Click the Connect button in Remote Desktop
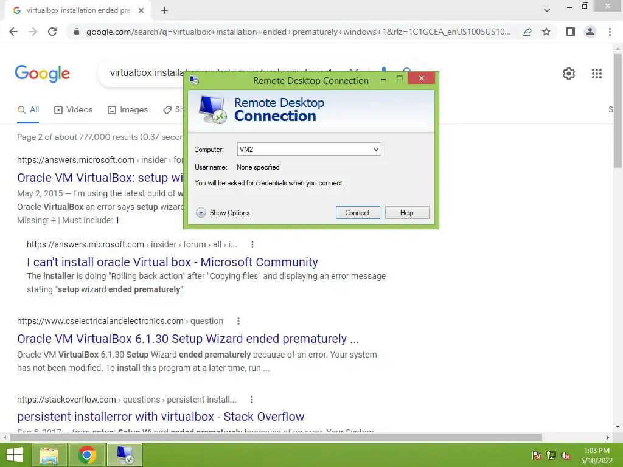This screenshot has width=623, height=467. click(358, 212)
